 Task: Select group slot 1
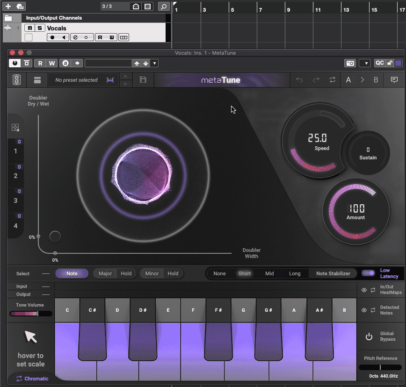tap(15, 151)
